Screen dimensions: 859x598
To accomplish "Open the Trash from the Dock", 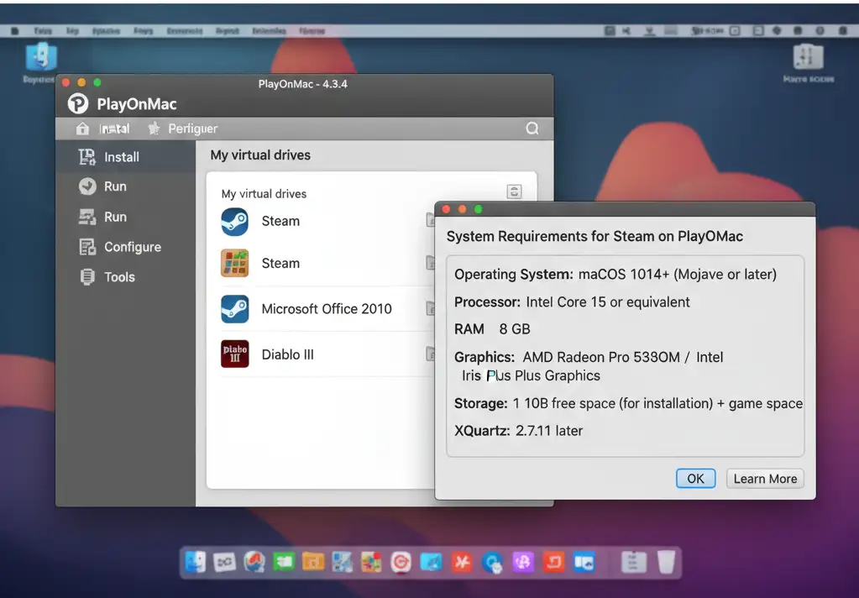I will (x=664, y=561).
